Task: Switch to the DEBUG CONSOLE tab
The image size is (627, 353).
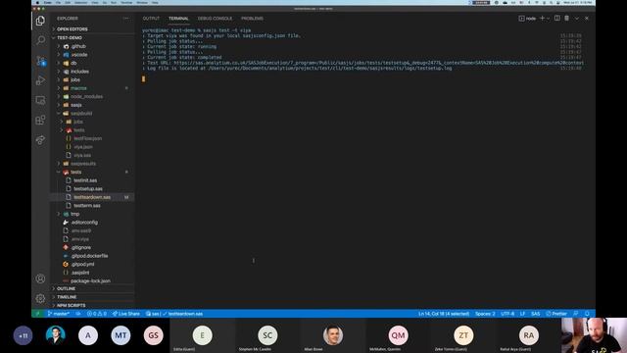Action: pos(215,19)
